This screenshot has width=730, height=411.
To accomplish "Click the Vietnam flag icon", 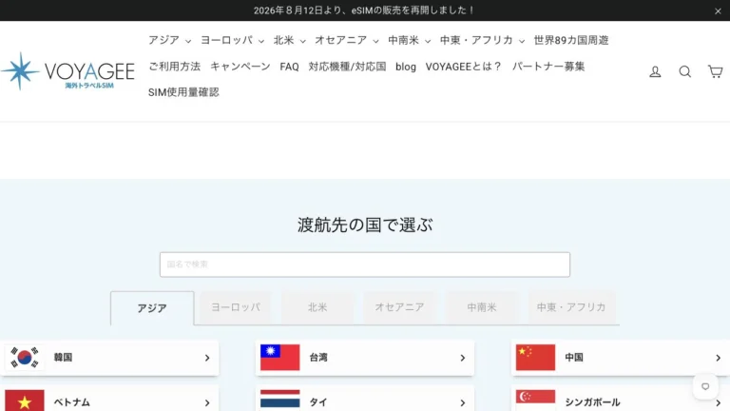I will (x=25, y=401).
